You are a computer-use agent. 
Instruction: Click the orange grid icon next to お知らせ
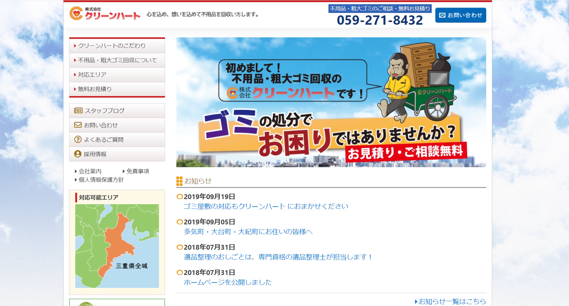pos(179,181)
